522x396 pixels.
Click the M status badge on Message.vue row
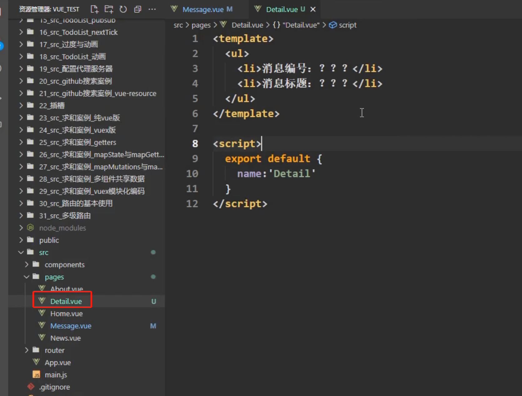(x=153, y=326)
